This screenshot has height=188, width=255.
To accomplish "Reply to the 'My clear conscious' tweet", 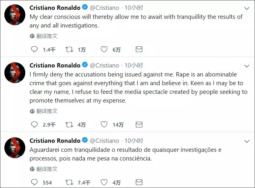I will [x=34, y=50].
